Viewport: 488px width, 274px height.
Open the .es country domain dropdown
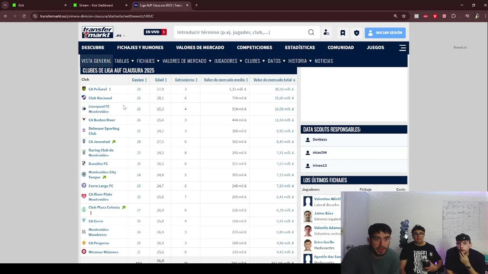[x=120, y=35]
